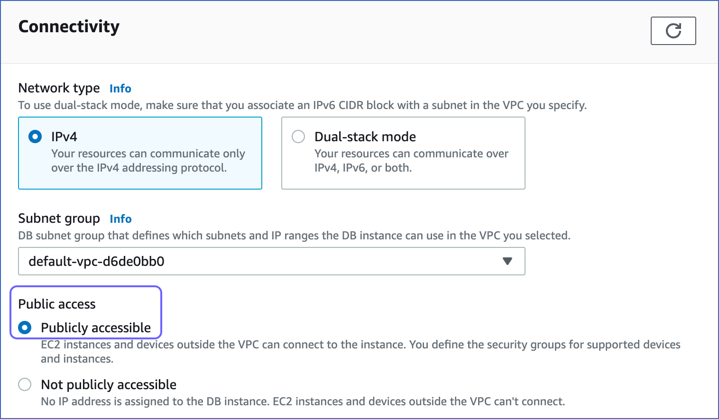The image size is (719, 419).
Task: Click the text starting 'EC2 instances and devices outside'
Action: pos(360,351)
